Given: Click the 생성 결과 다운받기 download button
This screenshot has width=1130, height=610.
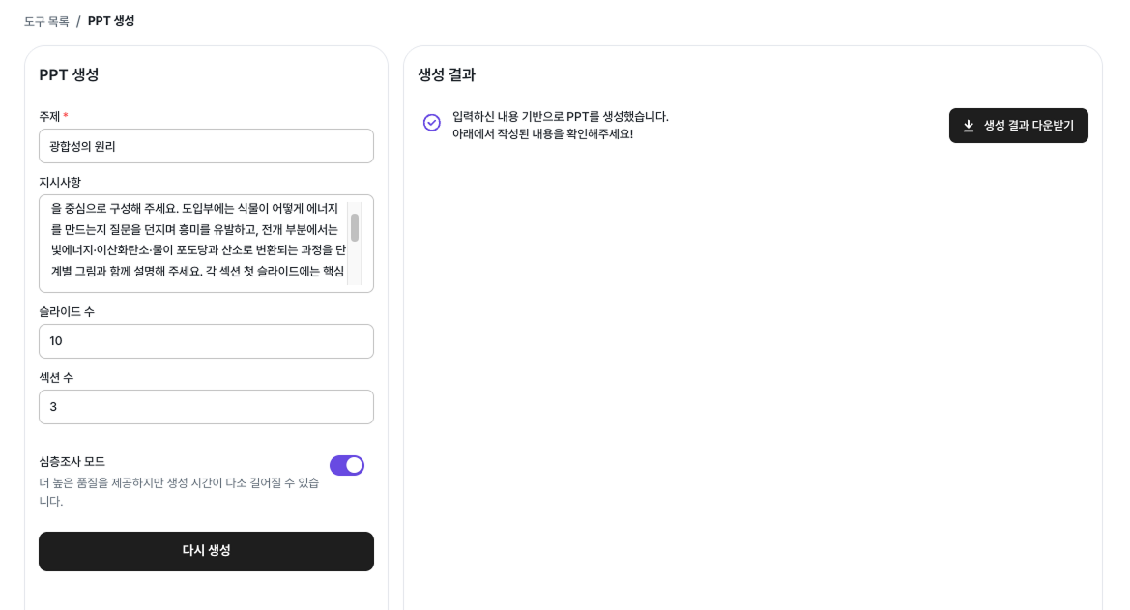Looking at the screenshot, I should (1018, 125).
